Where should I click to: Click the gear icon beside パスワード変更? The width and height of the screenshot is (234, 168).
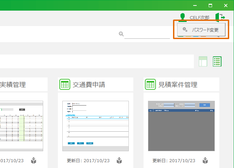point(185,29)
